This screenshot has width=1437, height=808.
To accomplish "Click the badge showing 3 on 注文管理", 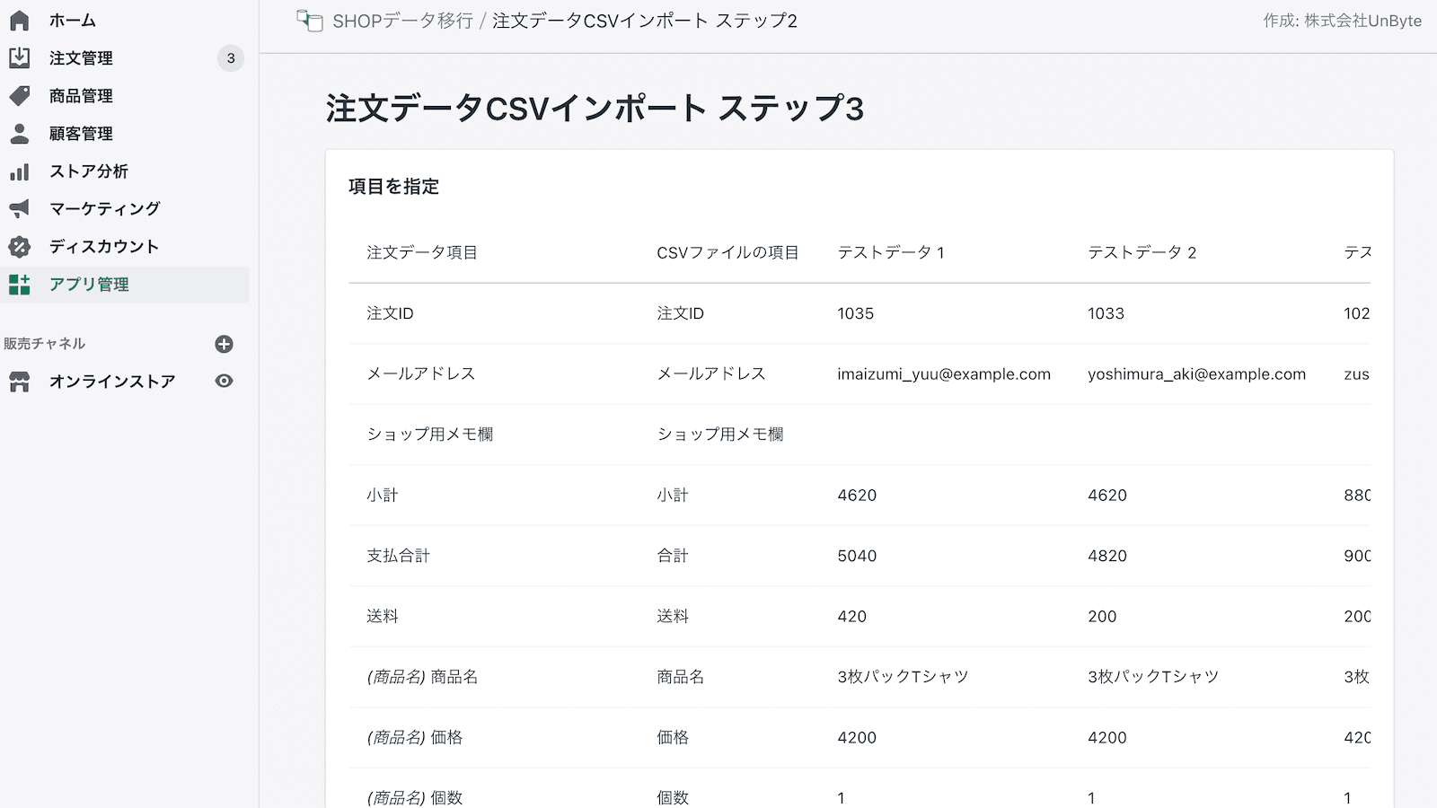I will [x=232, y=57].
